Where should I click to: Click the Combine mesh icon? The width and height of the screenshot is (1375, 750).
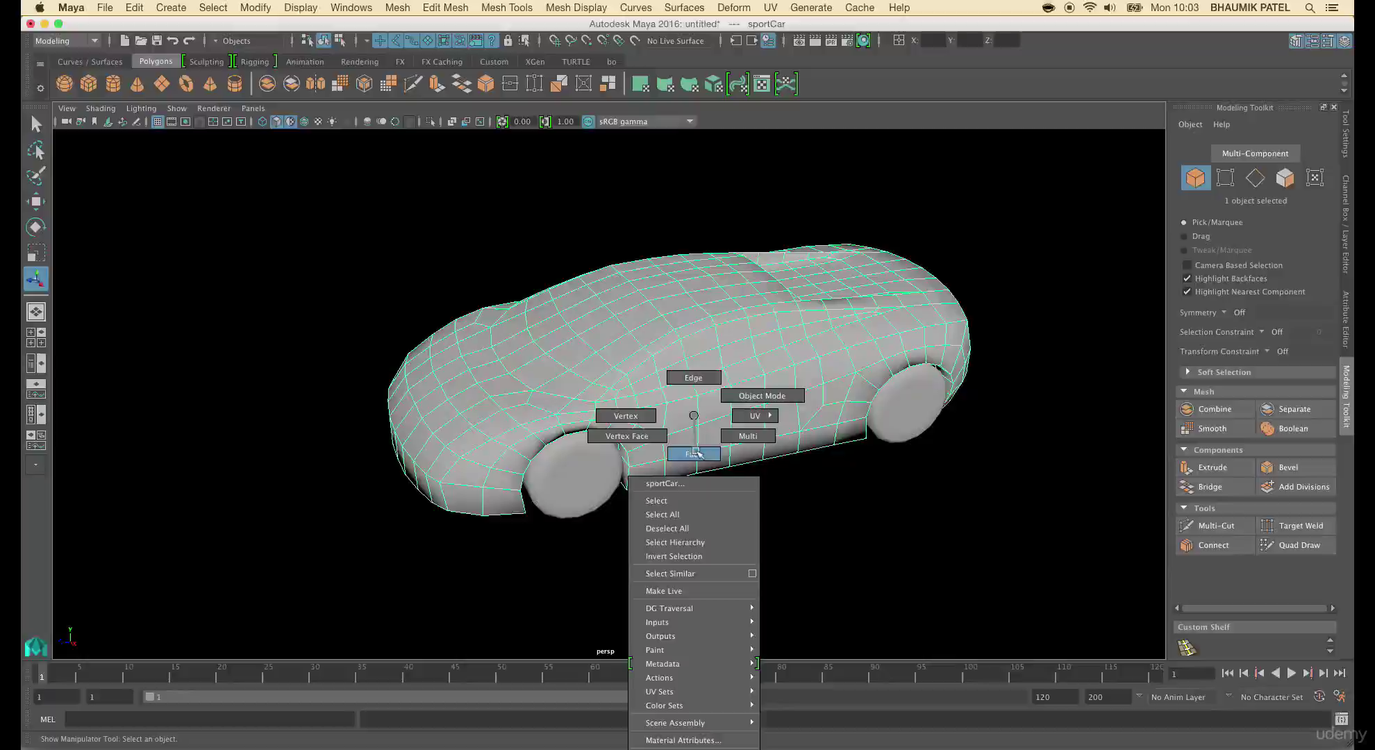[x=1187, y=409]
